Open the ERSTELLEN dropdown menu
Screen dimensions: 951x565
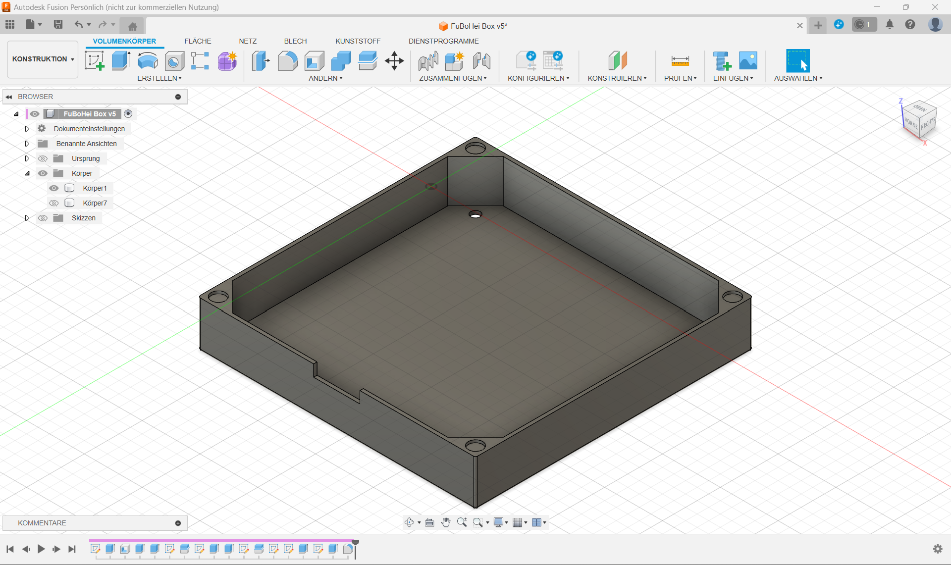click(x=159, y=78)
